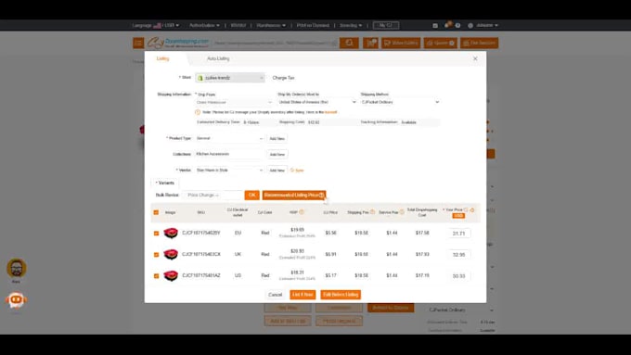Open the account link in the note
This screenshot has width=631, height=355.
[x=330, y=112]
